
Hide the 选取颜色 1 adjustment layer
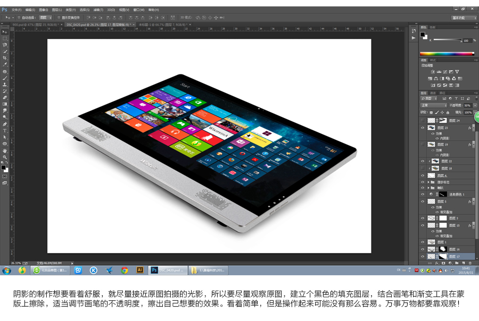(x=423, y=194)
